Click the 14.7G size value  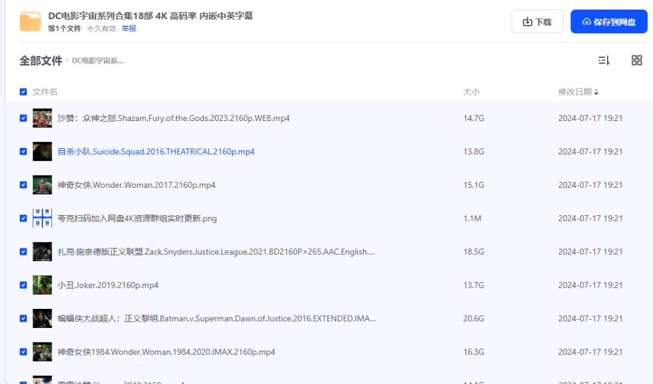pyautogui.click(x=474, y=118)
